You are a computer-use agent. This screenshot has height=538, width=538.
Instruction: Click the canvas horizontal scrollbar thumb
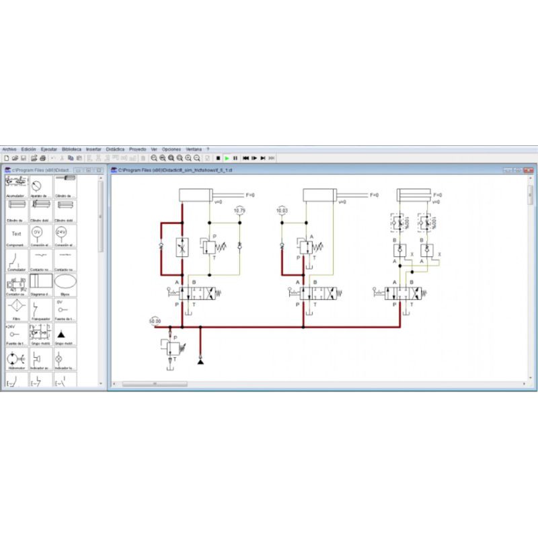click(155, 384)
